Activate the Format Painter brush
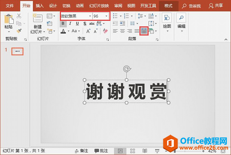Image resolution: width=231 pixels, height=155 pixels. coord(19,31)
